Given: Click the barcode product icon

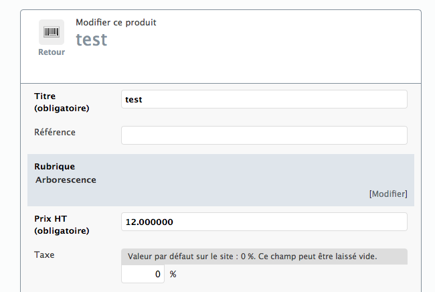Looking at the screenshot, I should (52, 32).
